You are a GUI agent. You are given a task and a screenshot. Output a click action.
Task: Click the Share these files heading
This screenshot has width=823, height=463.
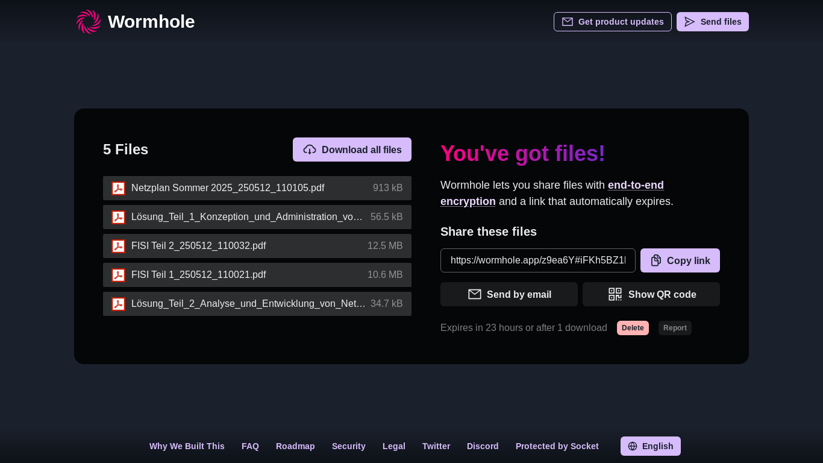pos(489,231)
